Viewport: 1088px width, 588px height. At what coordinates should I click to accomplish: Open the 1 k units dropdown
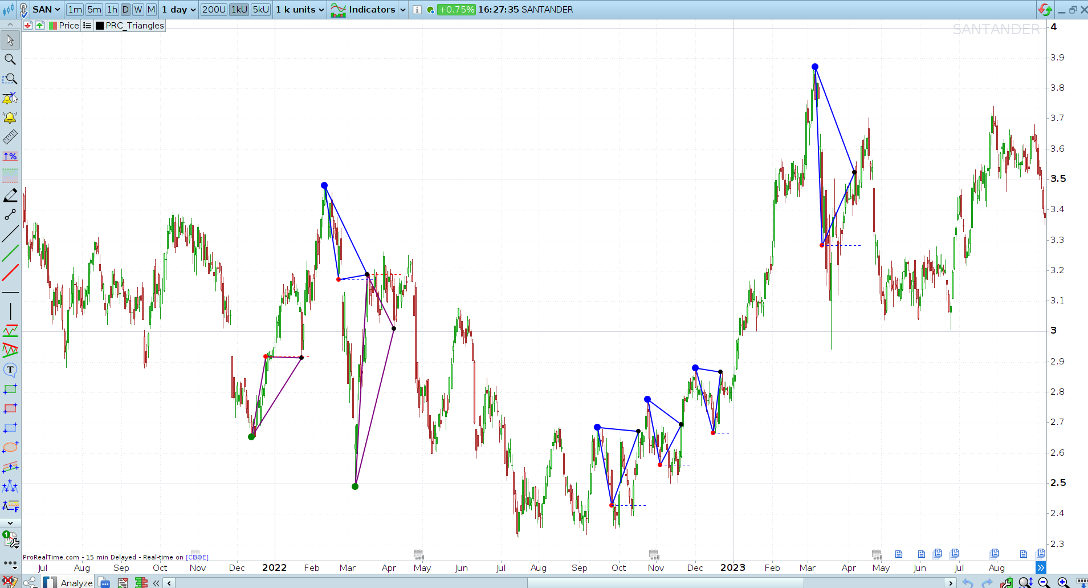pyautogui.click(x=300, y=10)
